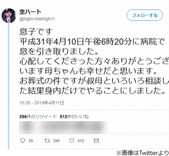169x156 pixels.
Task: Open the 空ハート display name link
Action: click(30, 12)
